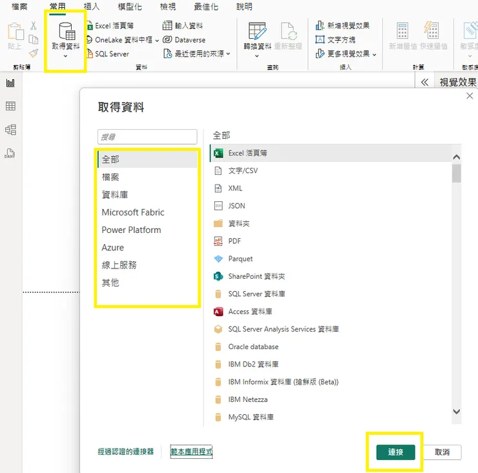Switch to Table view in left sidebar
The image size is (478, 473).
click(x=10, y=106)
